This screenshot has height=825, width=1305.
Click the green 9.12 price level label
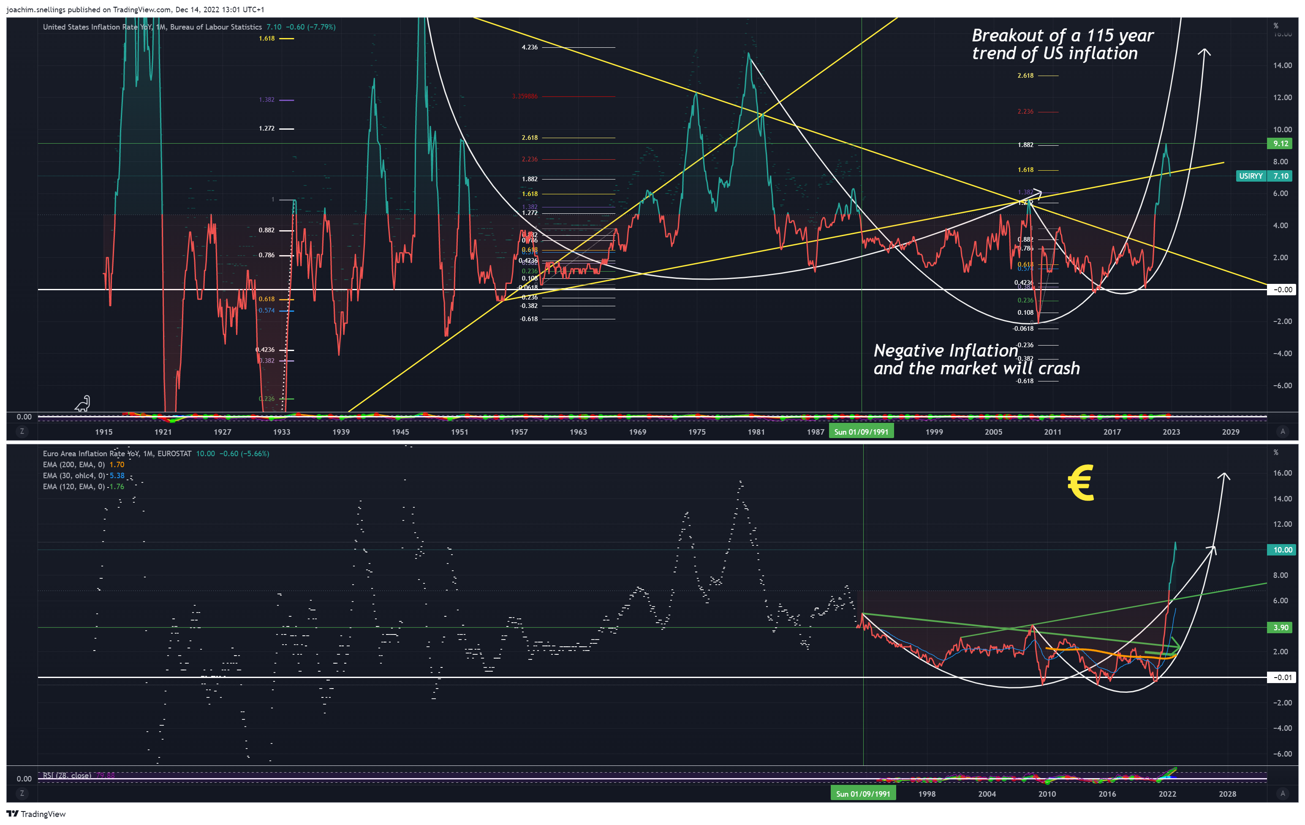click(1281, 143)
